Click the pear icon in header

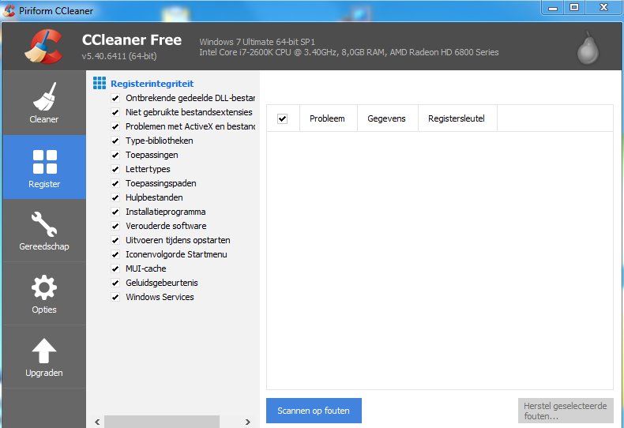[x=588, y=47]
